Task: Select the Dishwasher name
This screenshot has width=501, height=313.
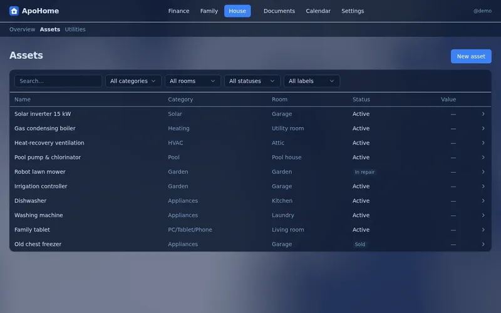Action: [30, 201]
